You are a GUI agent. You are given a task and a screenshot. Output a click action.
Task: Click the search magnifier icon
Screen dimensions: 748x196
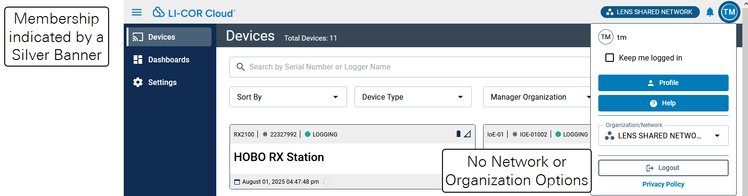(240, 67)
